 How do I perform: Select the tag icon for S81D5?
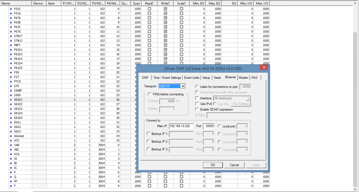pos(11,118)
